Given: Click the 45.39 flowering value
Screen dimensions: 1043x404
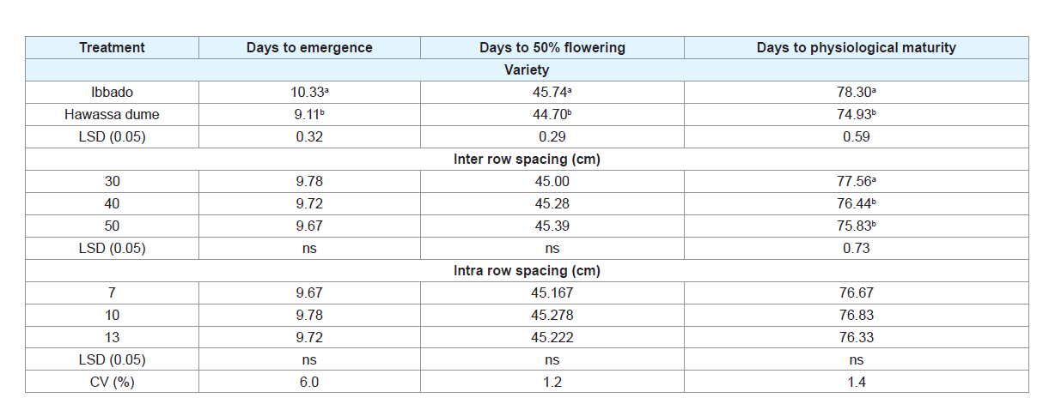Looking at the screenshot, I should pos(552,226).
